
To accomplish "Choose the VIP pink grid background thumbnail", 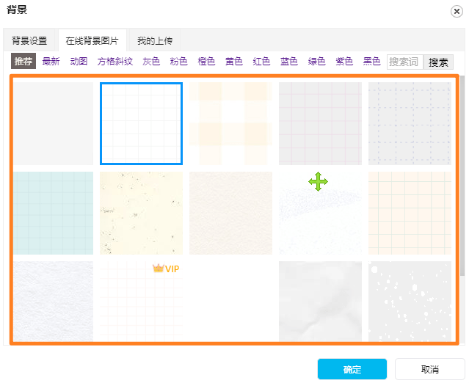I will [141, 302].
